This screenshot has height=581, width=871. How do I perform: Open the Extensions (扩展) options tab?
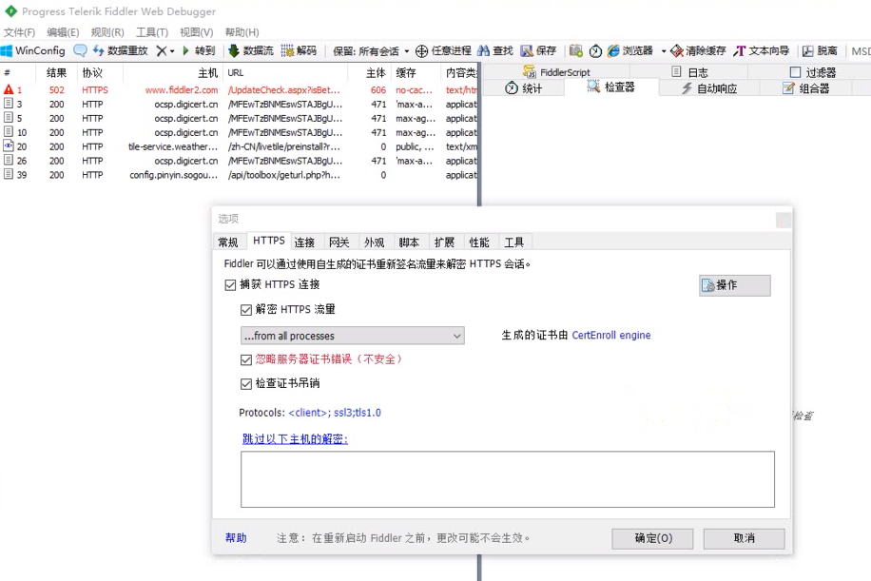pos(444,242)
